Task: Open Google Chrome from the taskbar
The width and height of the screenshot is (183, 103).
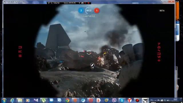Action: pyautogui.click(x=67, y=100)
